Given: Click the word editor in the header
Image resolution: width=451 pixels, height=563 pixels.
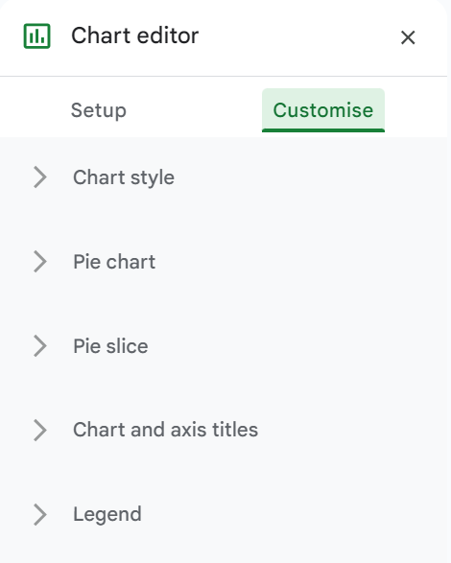Looking at the screenshot, I should click(x=168, y=35).
